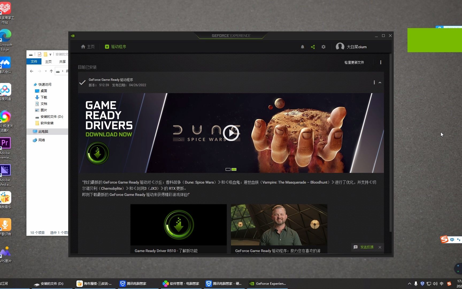
Task: Select 软件安装 folder in navigation pane
Action: click(x=44, y=123)
